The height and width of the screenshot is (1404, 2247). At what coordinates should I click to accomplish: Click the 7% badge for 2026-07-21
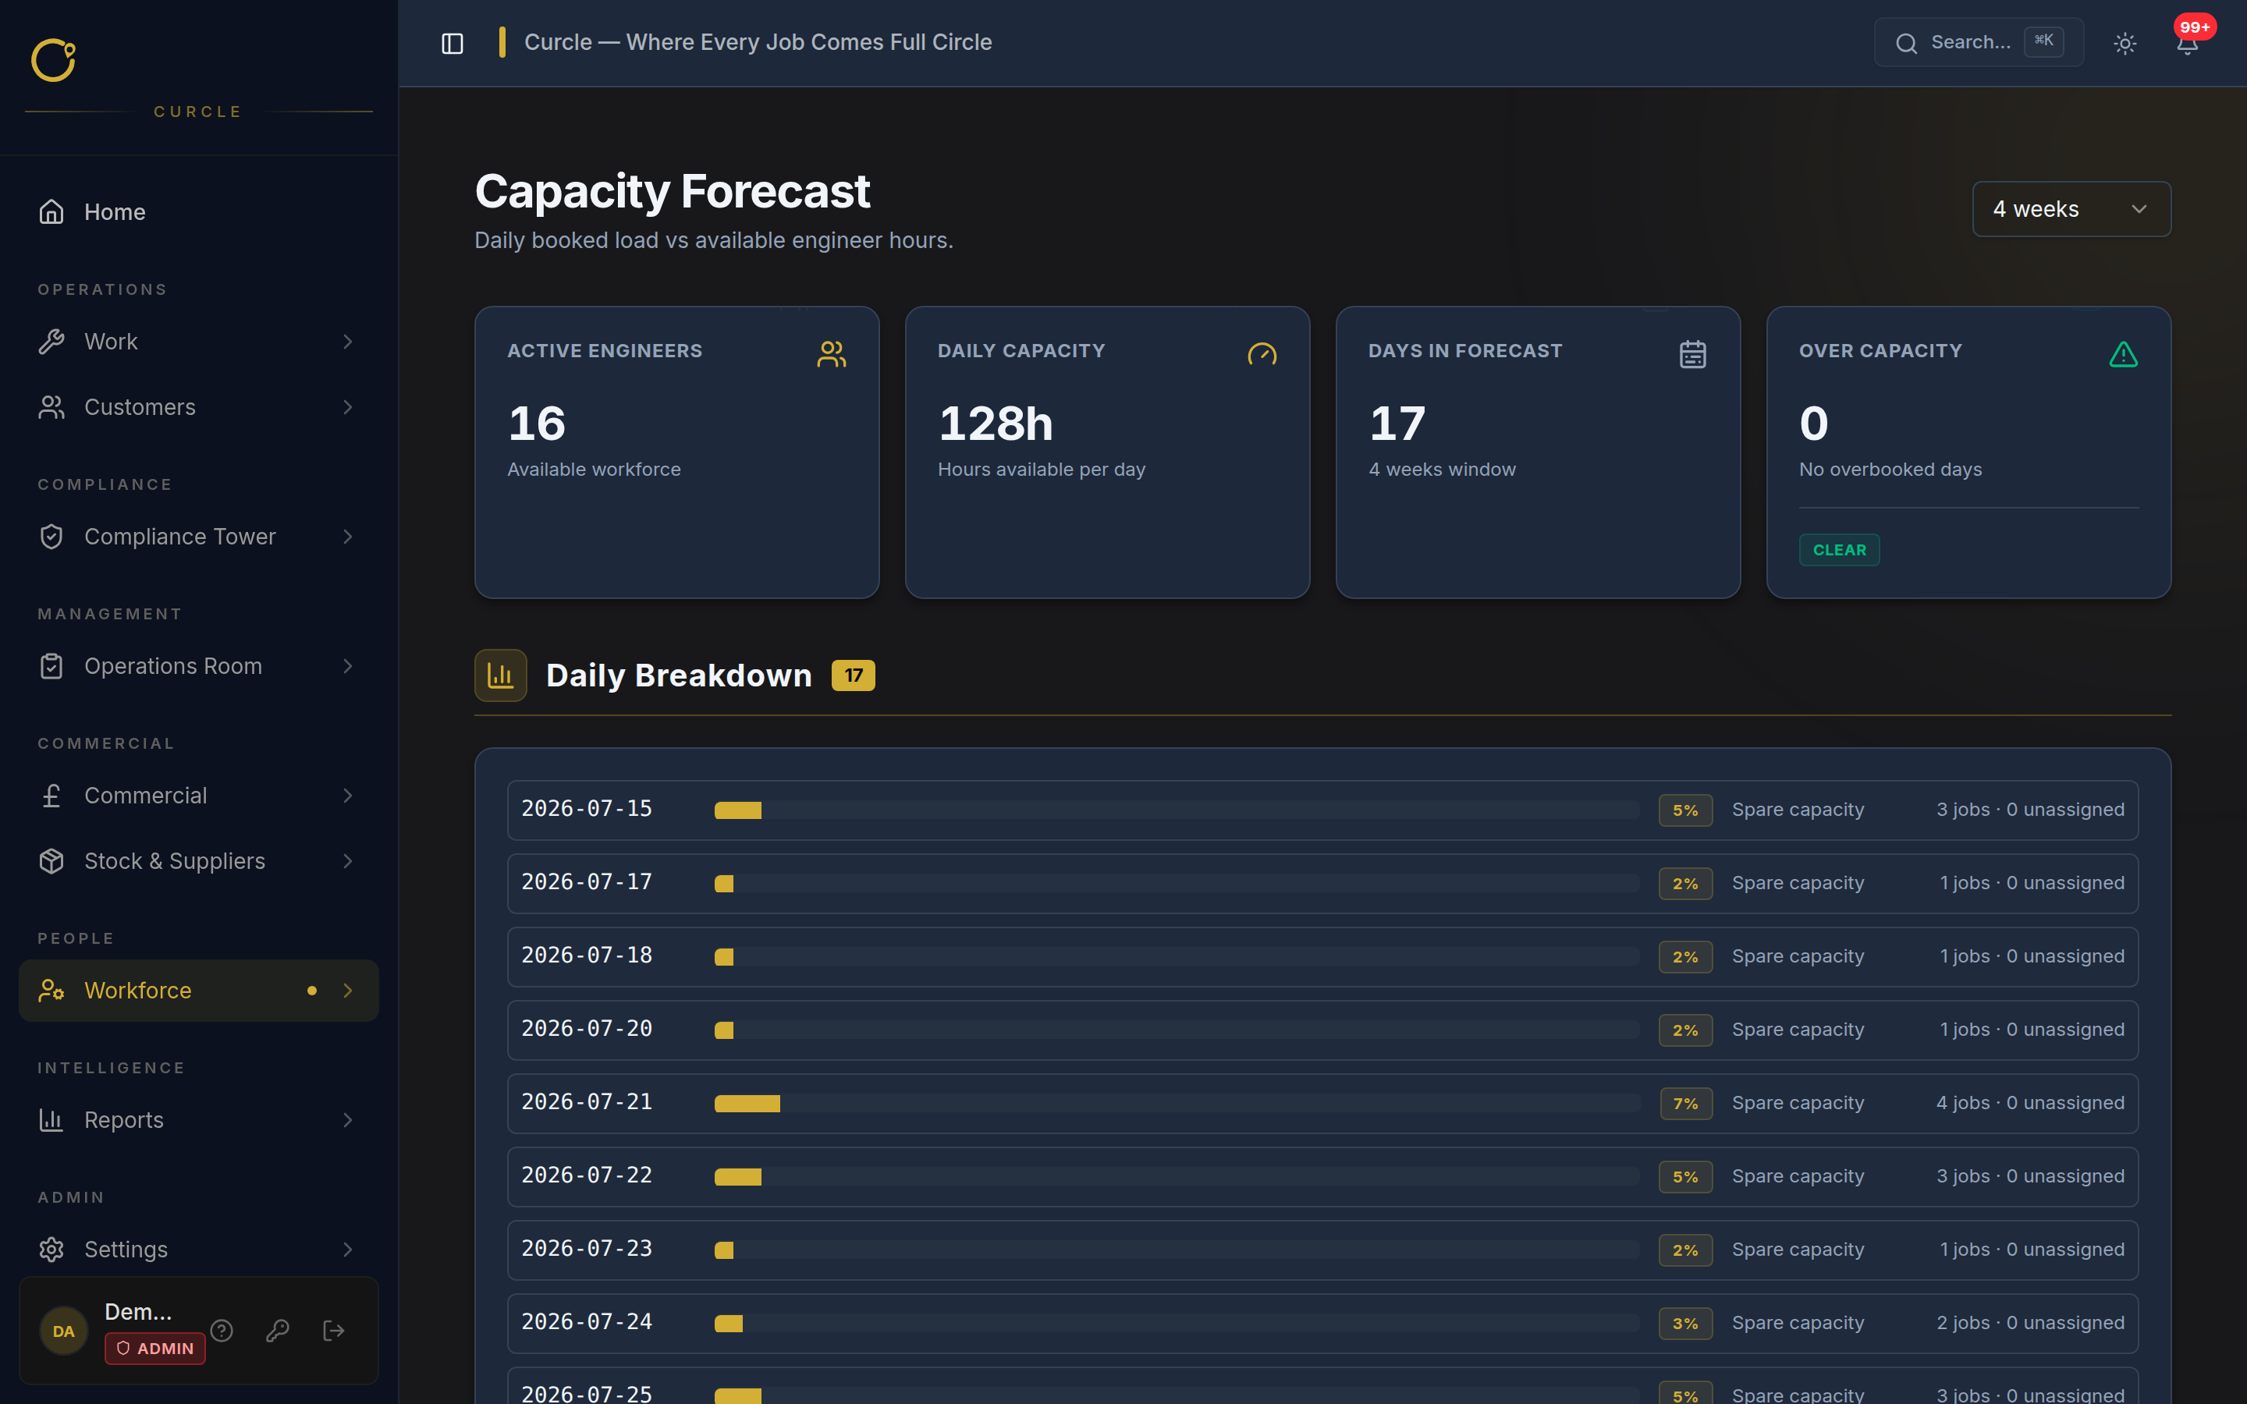(1685, 1103)
